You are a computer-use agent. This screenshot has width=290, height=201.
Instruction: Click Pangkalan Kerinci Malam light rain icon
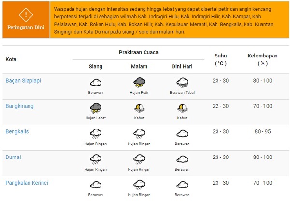point(139,185)
